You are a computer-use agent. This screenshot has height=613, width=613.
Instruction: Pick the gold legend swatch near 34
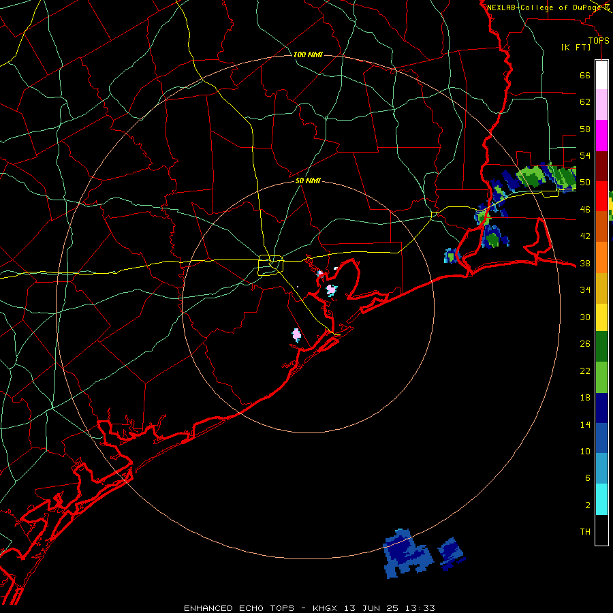[x=601, y=288]
